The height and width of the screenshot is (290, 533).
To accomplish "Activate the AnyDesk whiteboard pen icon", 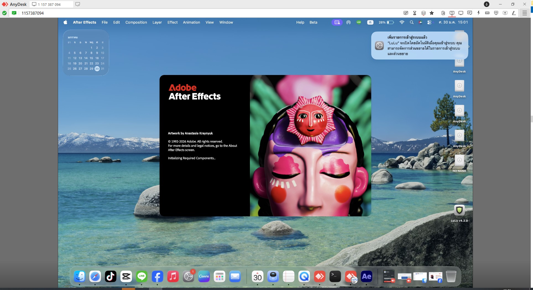I will pyautogui.click(x=514, y=13).
